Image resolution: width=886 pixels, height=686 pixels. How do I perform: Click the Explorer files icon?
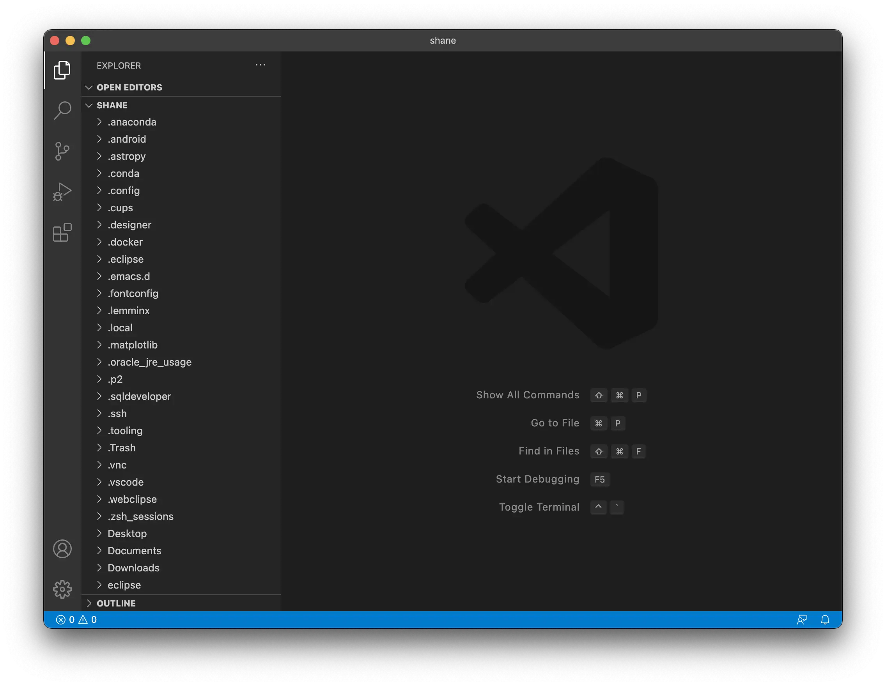62,70
